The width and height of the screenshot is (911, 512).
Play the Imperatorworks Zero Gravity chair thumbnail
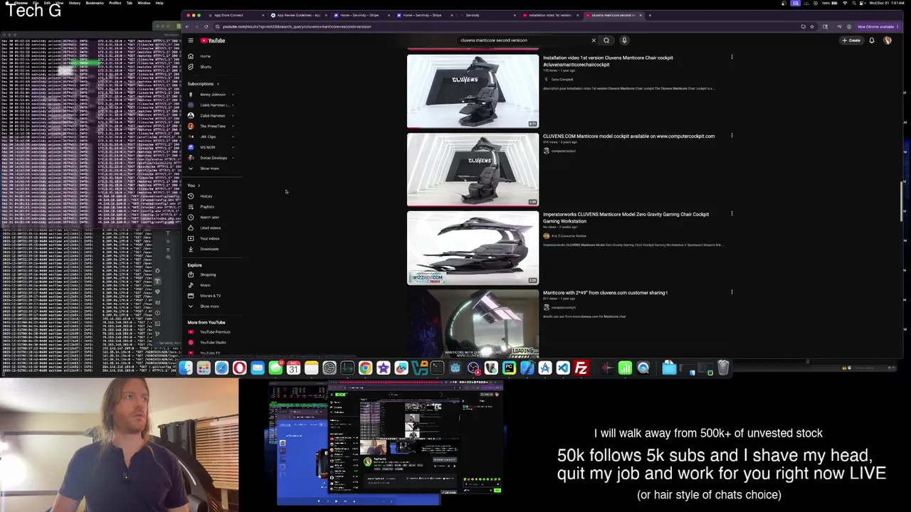pyautogui.click(x=473, y=247)
